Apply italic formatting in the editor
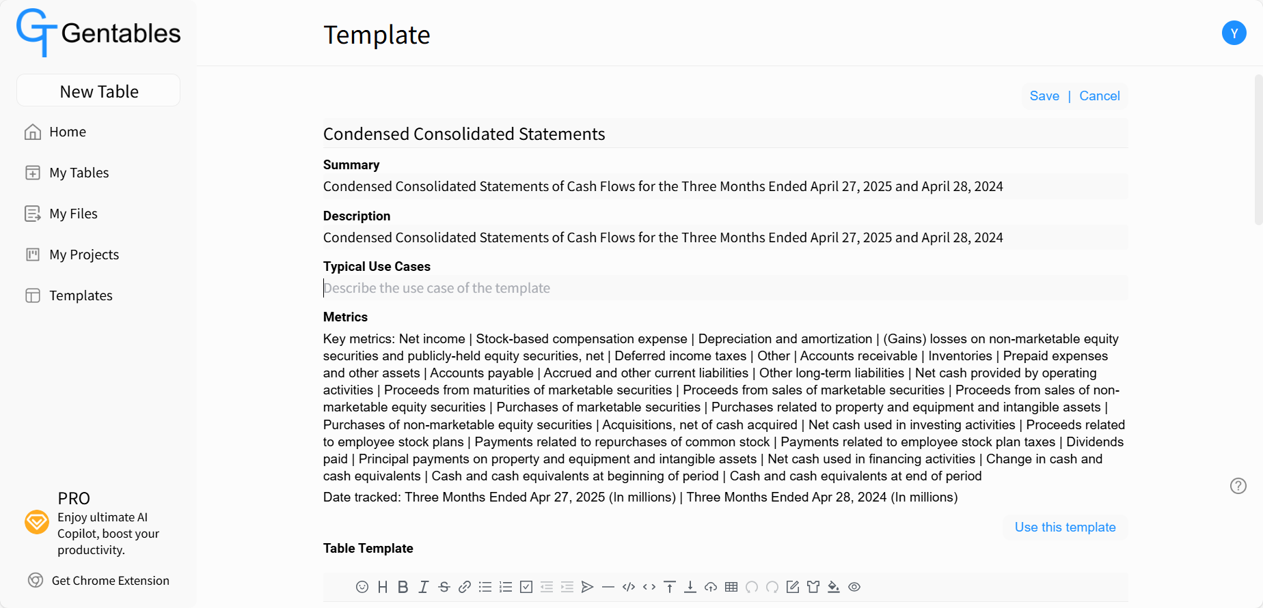This screenshot has height=608, width=1263. [x=424, y=587]
